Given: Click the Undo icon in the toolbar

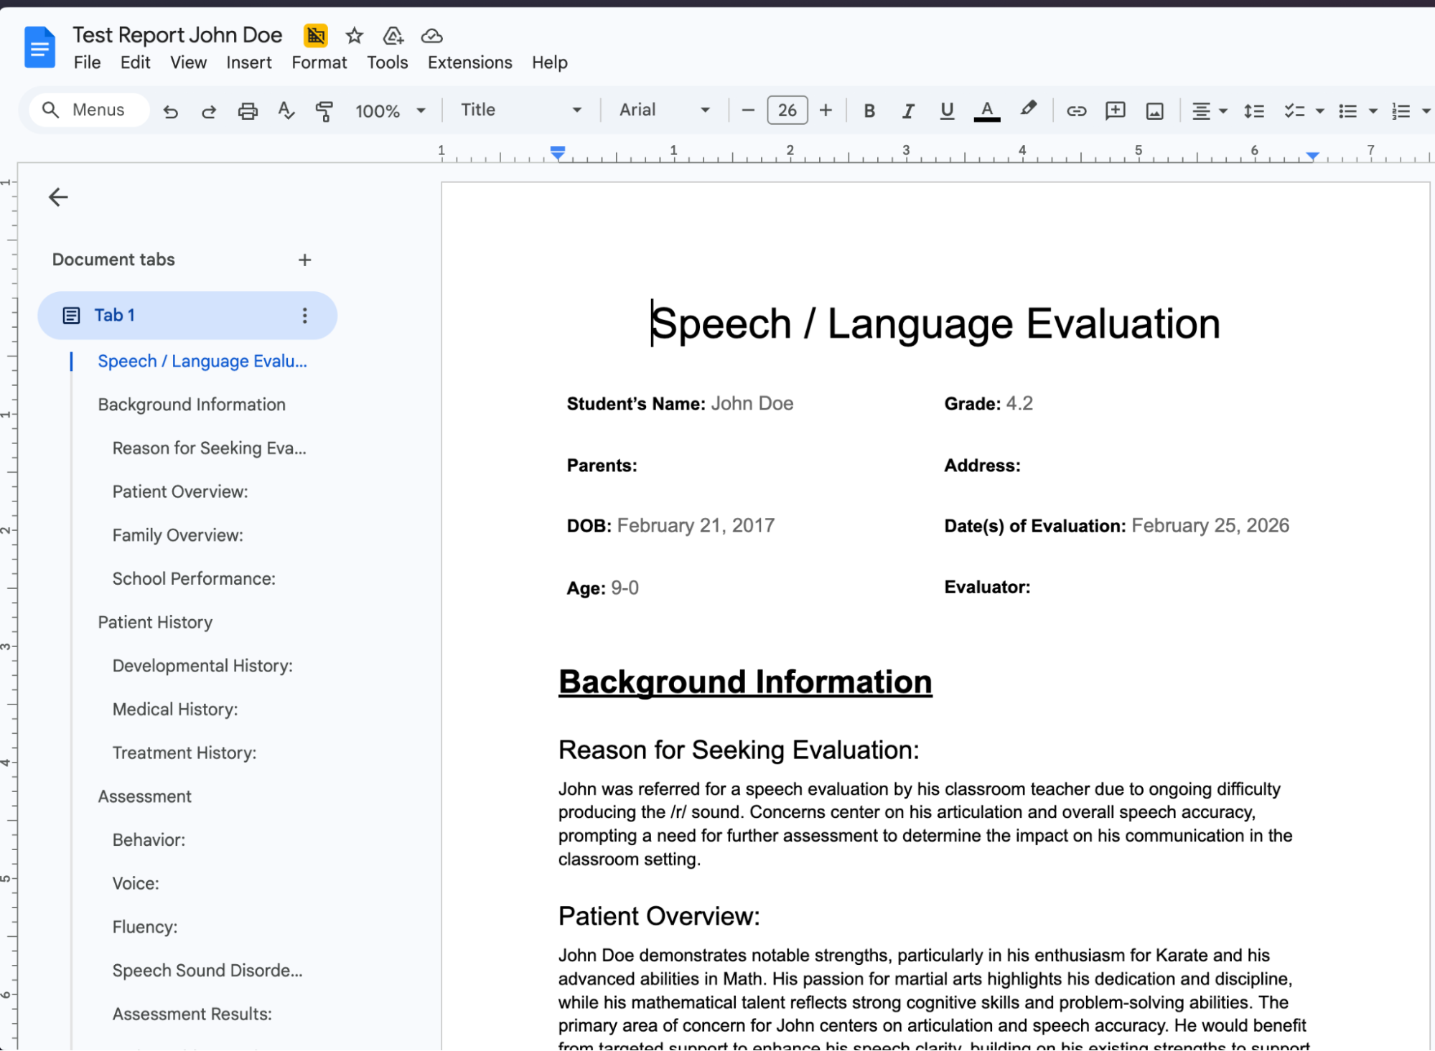Looking at the screenshot, I should coord(170,110).
